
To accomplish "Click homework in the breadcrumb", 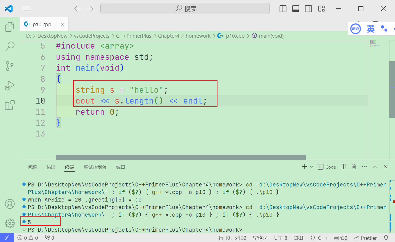I will click(198, 36).
